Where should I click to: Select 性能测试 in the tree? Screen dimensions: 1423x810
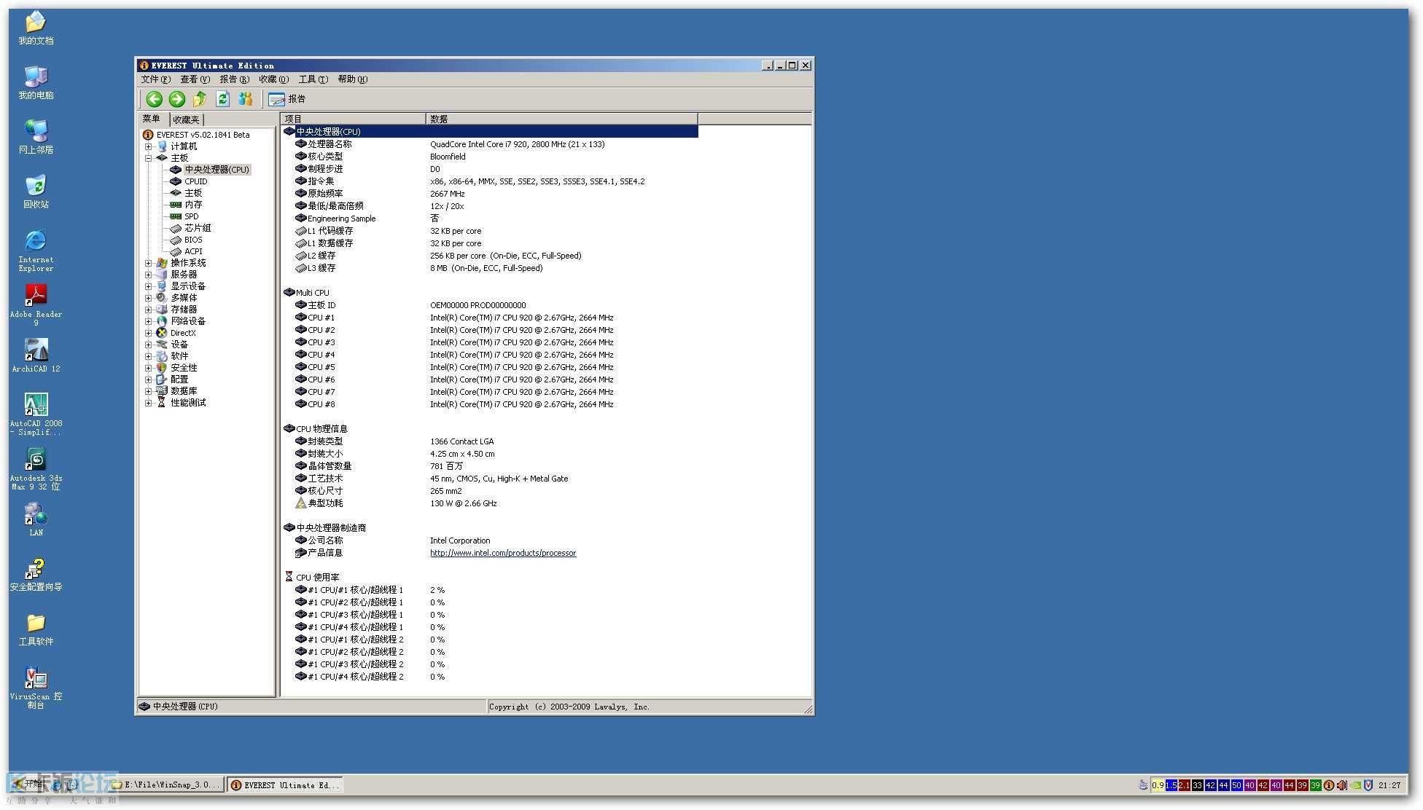pos(188,403)
